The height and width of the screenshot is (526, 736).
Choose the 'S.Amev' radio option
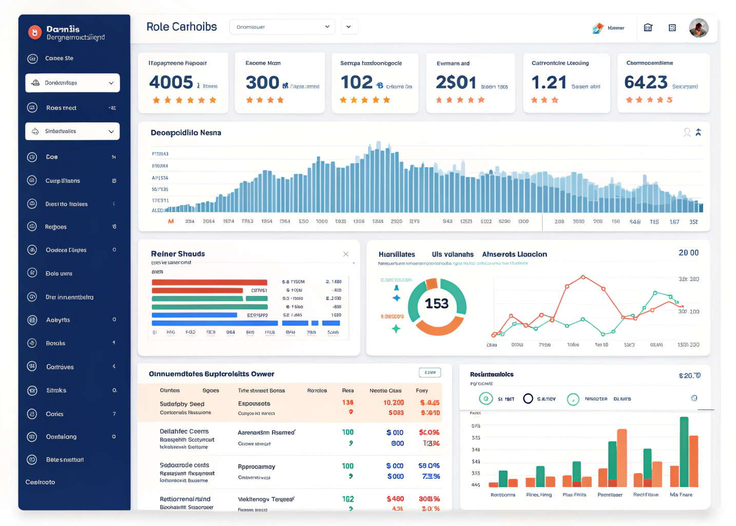pos(528,399)
